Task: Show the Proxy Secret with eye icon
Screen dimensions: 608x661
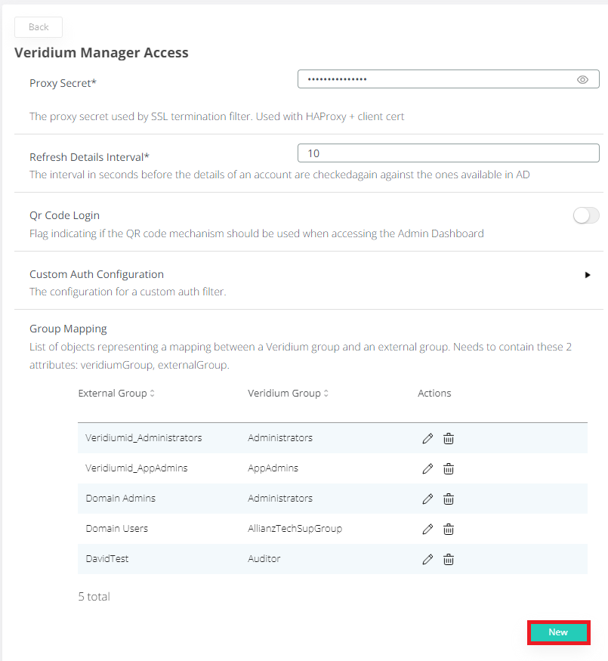Action: [582, 79]
